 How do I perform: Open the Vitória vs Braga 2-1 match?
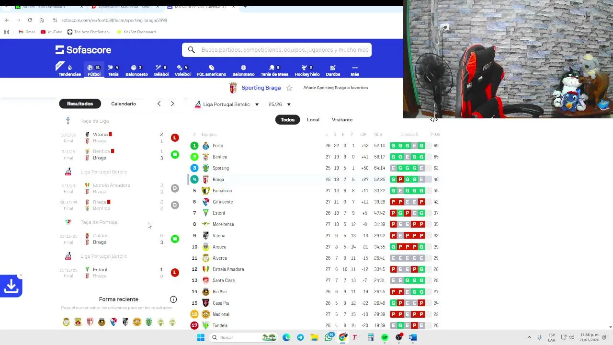pos(120,138)
